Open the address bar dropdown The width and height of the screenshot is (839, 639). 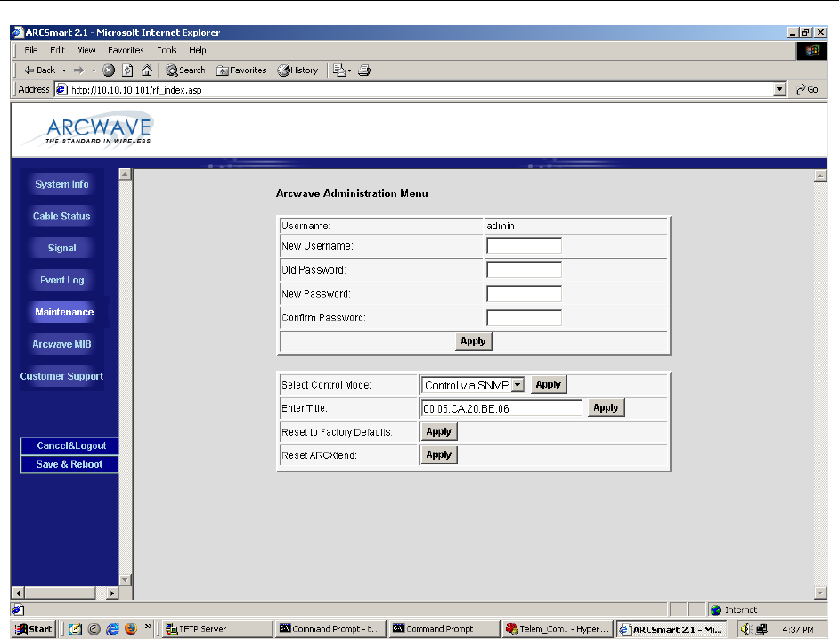click(780, 89)
